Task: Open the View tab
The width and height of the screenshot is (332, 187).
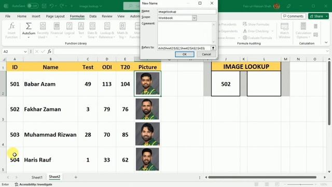Action: pyautogui.click(x=121, y=16)
